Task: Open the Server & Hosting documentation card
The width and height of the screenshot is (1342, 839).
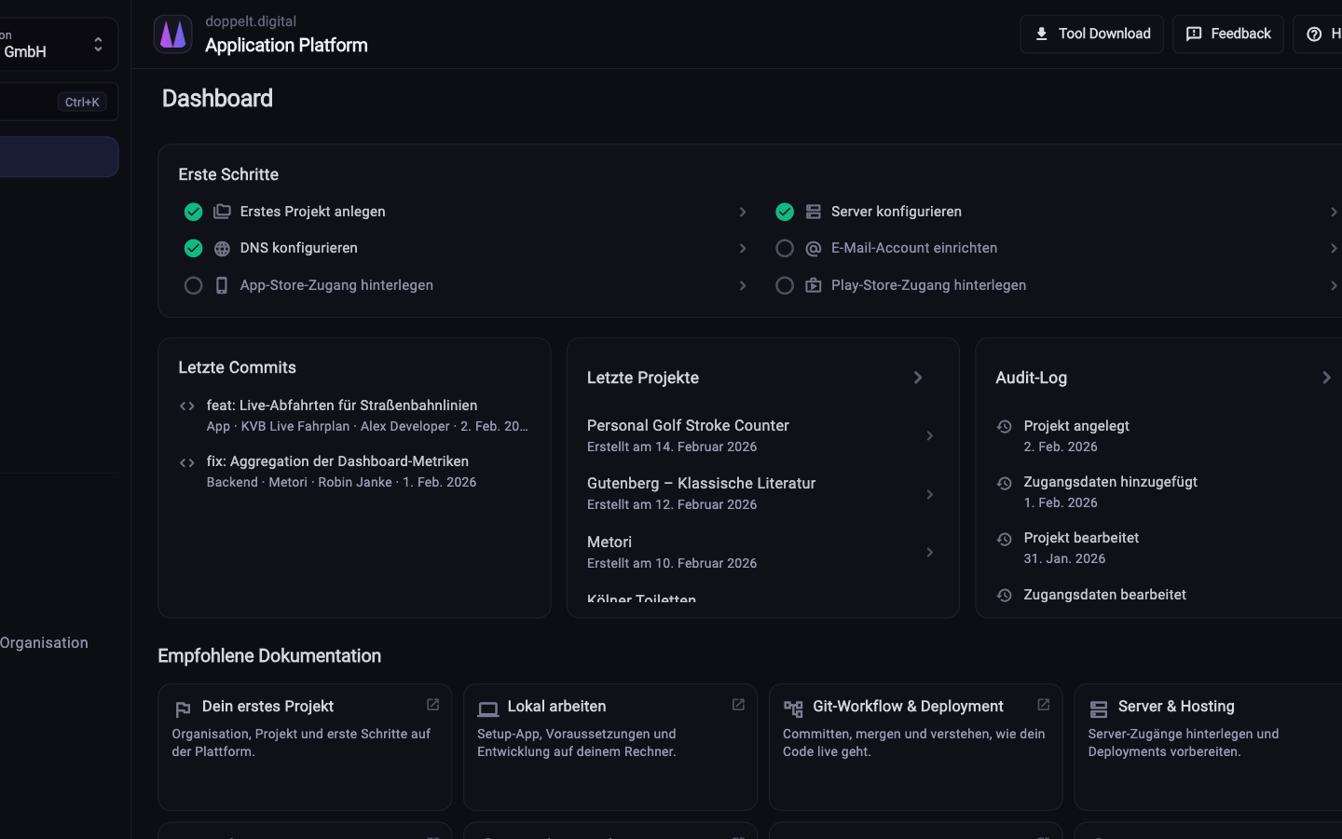Action: 1209,747
